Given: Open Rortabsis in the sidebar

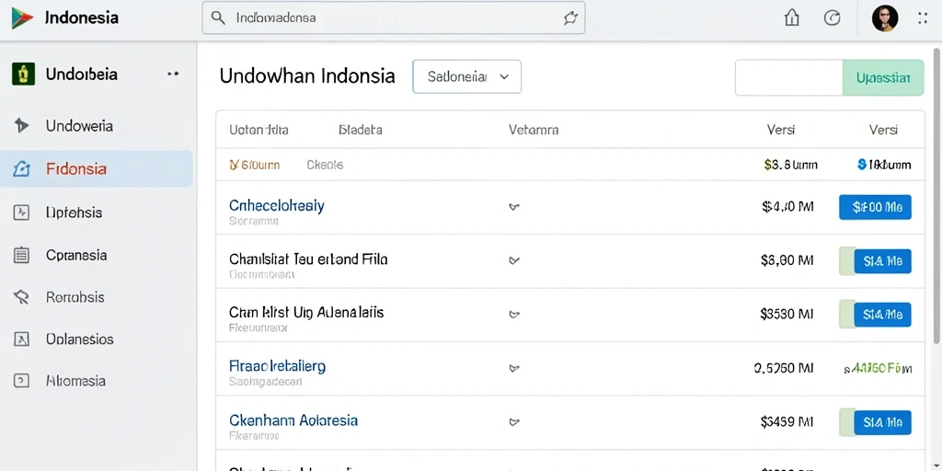Looking at the screenshot, I should [x=96, y=297].
